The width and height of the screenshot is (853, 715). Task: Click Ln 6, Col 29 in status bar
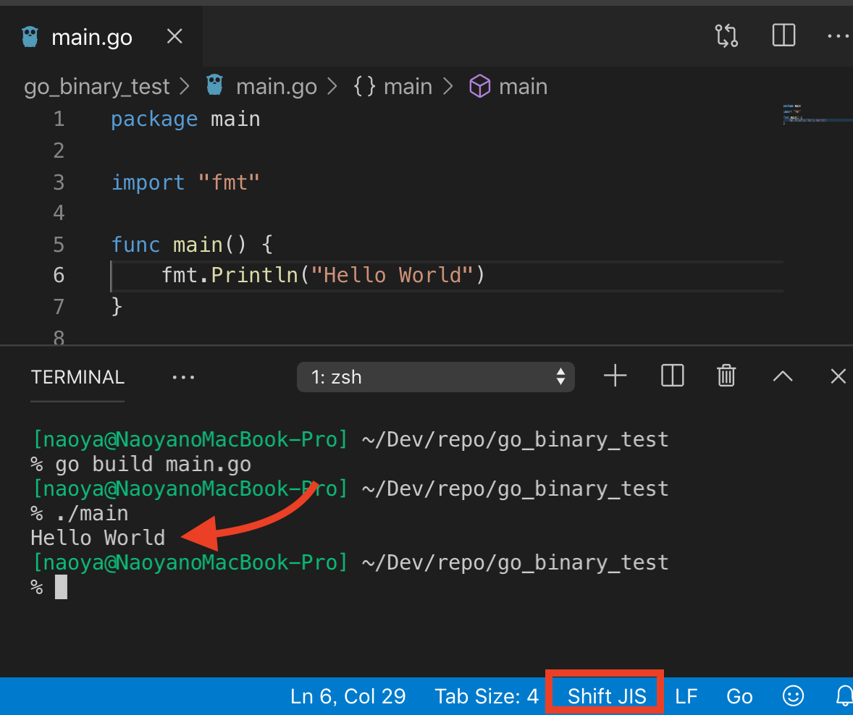348,696
